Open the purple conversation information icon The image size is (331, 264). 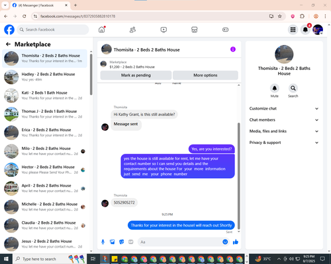click(233, 49)
